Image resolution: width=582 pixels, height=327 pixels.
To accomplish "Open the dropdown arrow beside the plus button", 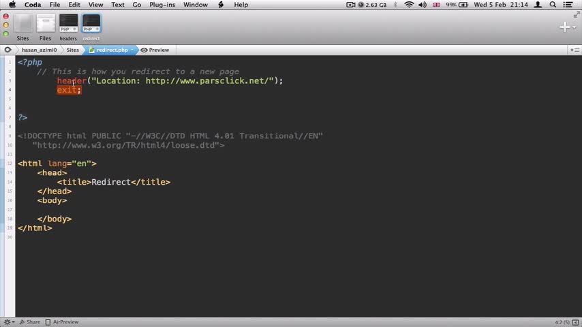I will [x=575, y=27].
